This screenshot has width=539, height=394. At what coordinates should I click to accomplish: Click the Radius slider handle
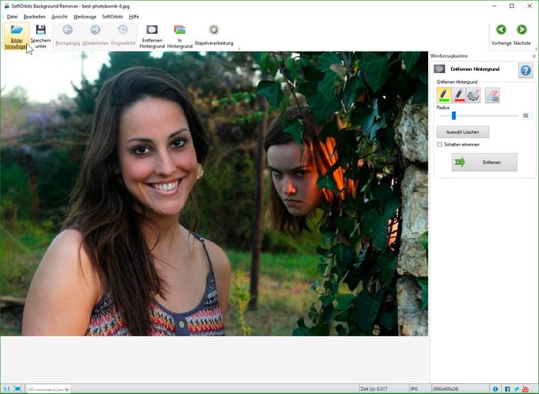tap(454, 115)
